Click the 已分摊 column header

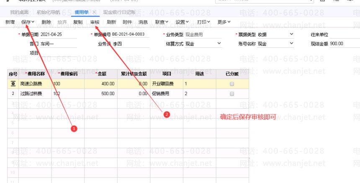[x=232, y=74]
